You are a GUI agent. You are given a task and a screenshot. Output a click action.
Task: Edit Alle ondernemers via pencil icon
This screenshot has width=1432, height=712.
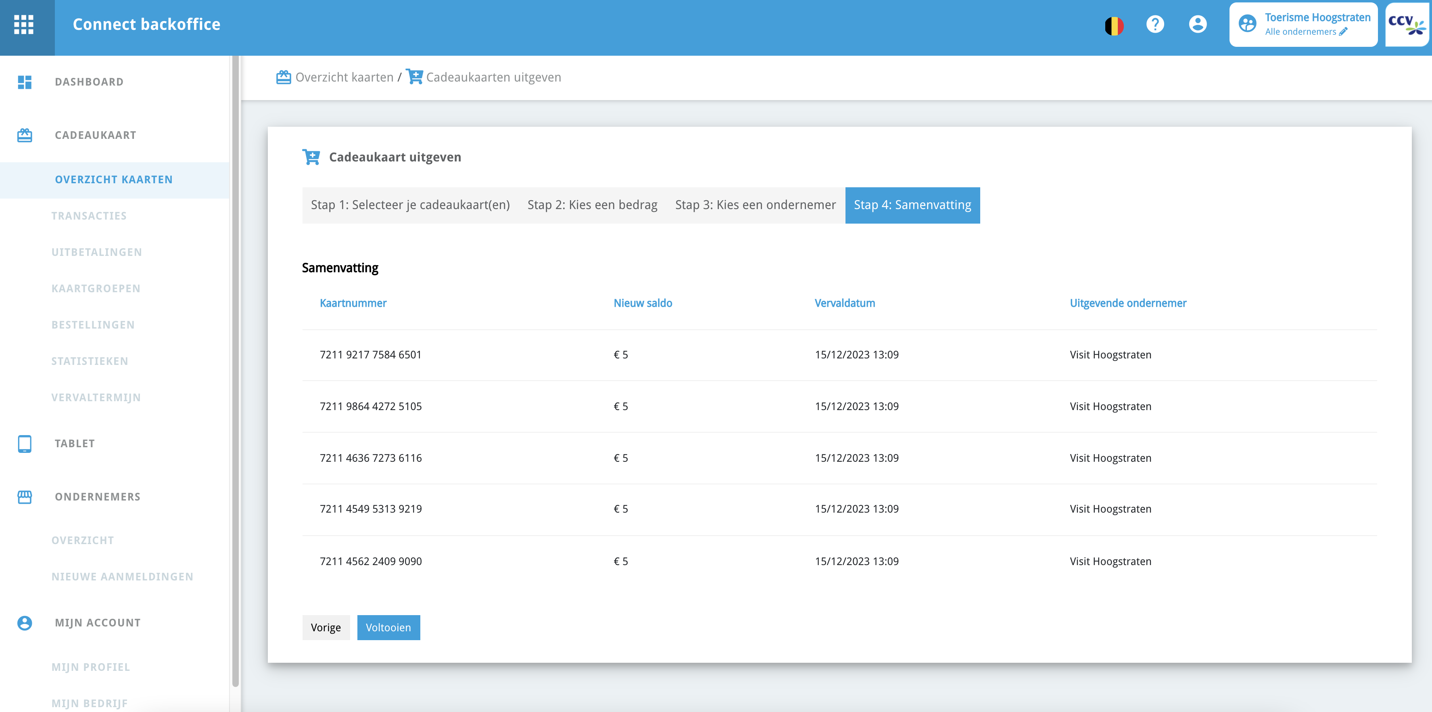1343,32
